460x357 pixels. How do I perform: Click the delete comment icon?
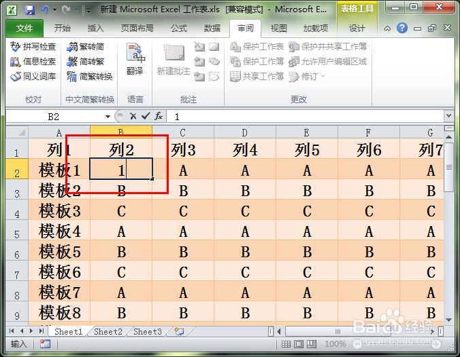pos(199,47)
